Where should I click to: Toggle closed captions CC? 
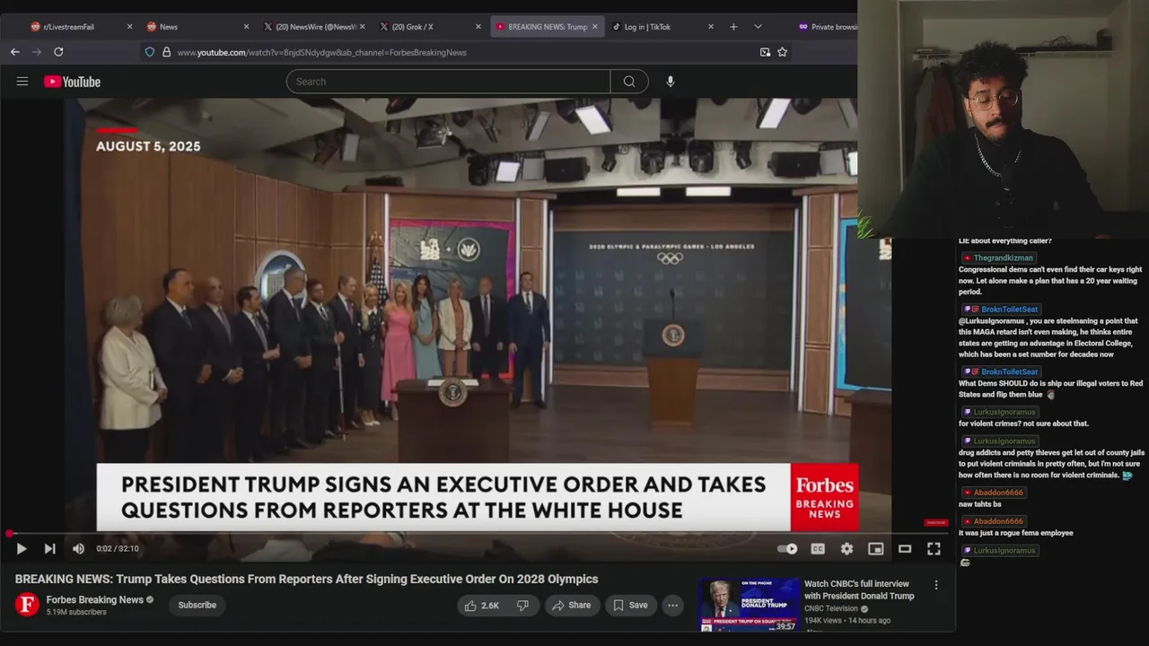coord(818,549)
